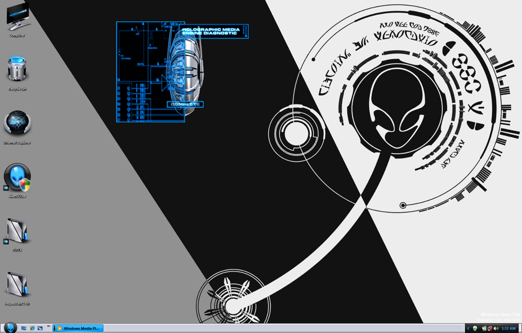Click the green-eyed alien tray icon

coord(475,328)
